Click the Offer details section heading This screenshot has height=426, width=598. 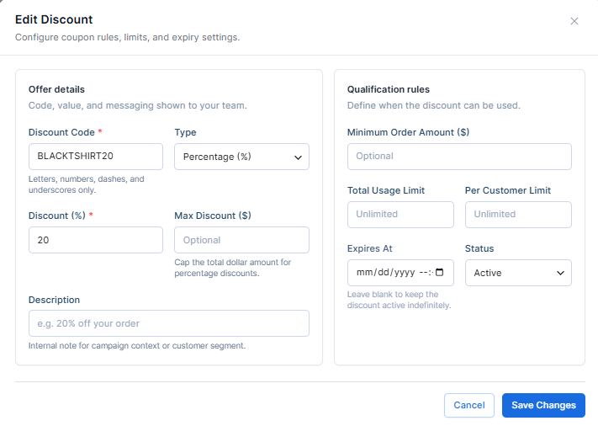tap(56, 89)
